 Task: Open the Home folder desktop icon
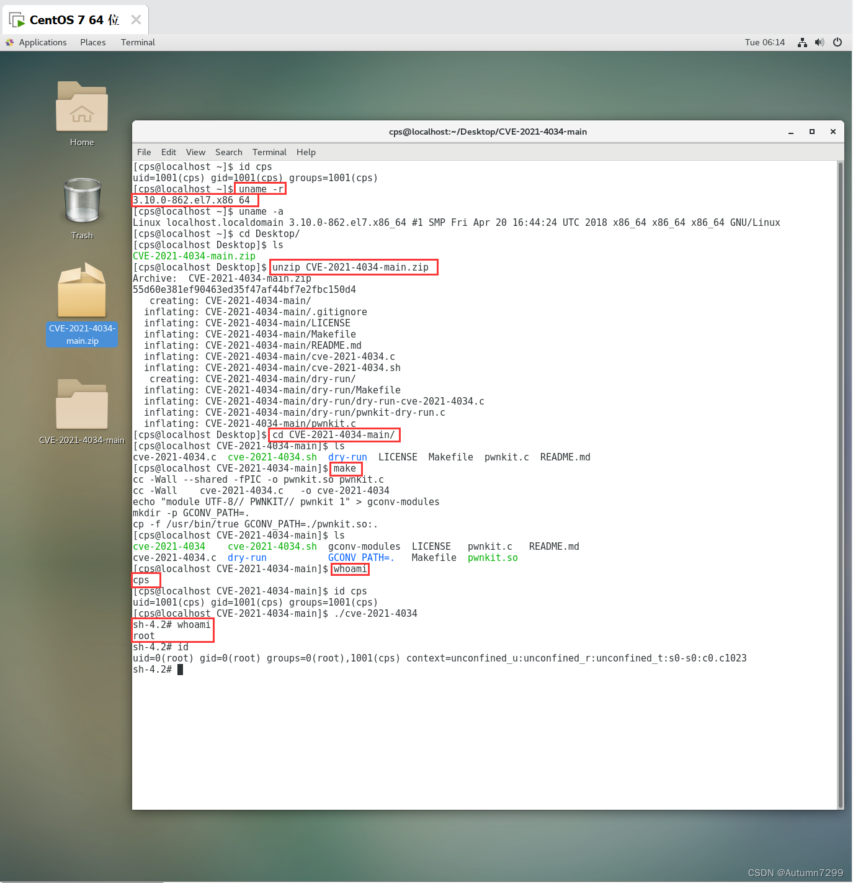pos(82,107)
